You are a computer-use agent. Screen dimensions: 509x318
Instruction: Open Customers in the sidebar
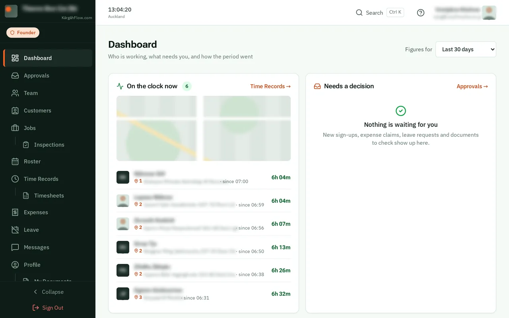[x=48, y=111]
